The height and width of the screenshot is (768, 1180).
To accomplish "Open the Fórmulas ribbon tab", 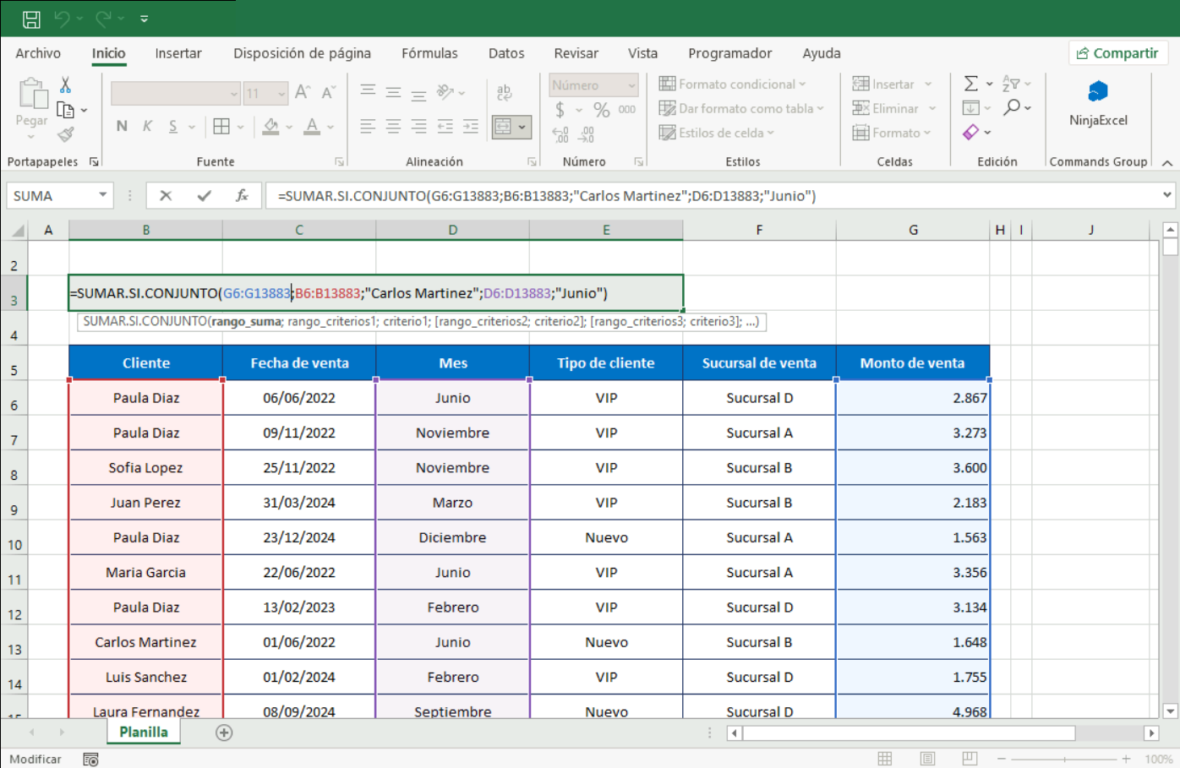I will (429, 53).
